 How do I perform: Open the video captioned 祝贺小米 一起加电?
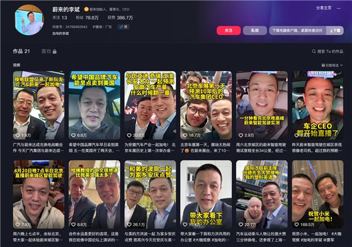[317, 194]
